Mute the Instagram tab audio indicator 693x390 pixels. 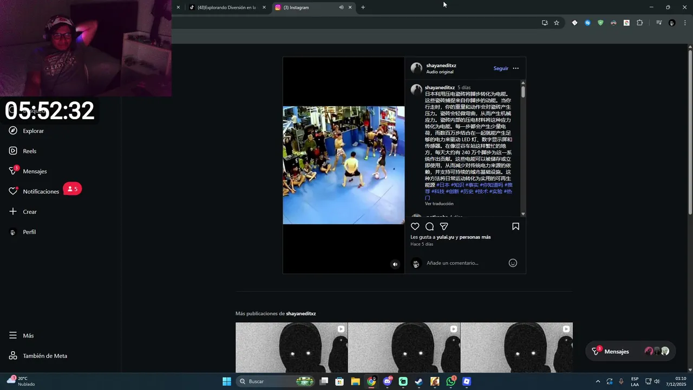point(341,8)
